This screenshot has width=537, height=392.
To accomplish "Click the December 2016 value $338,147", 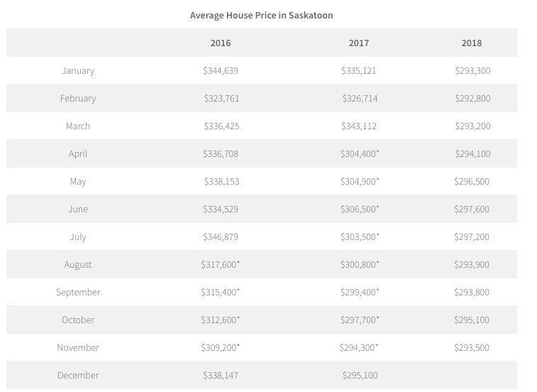I will 221,376.
